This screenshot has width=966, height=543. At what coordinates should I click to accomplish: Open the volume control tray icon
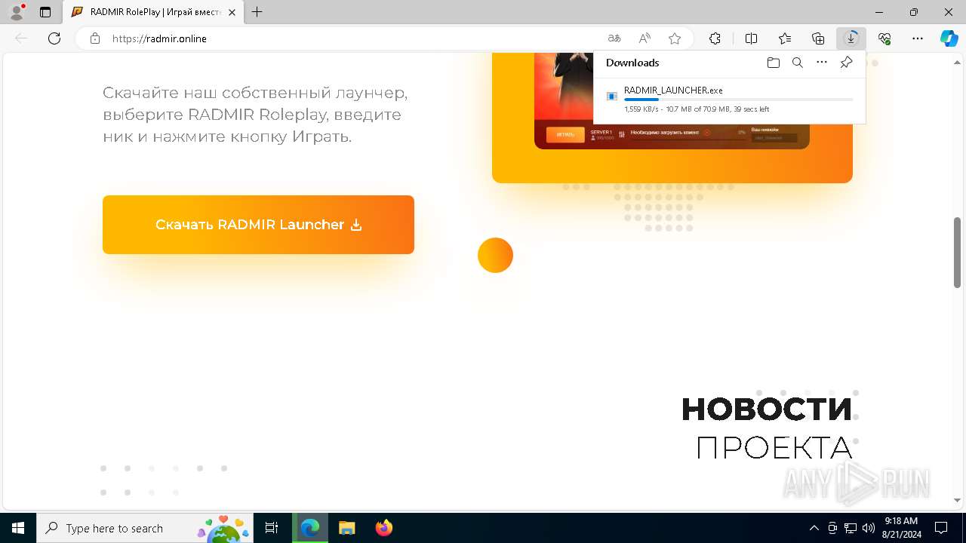(x=868, y=528)
